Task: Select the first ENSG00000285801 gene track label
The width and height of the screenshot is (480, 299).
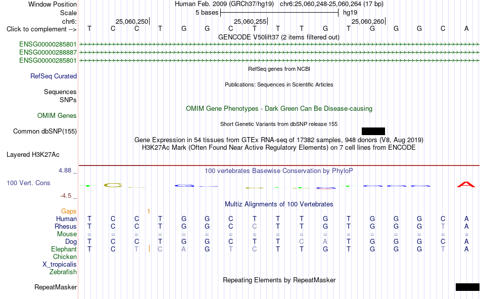Action: [x=48, y=44]
